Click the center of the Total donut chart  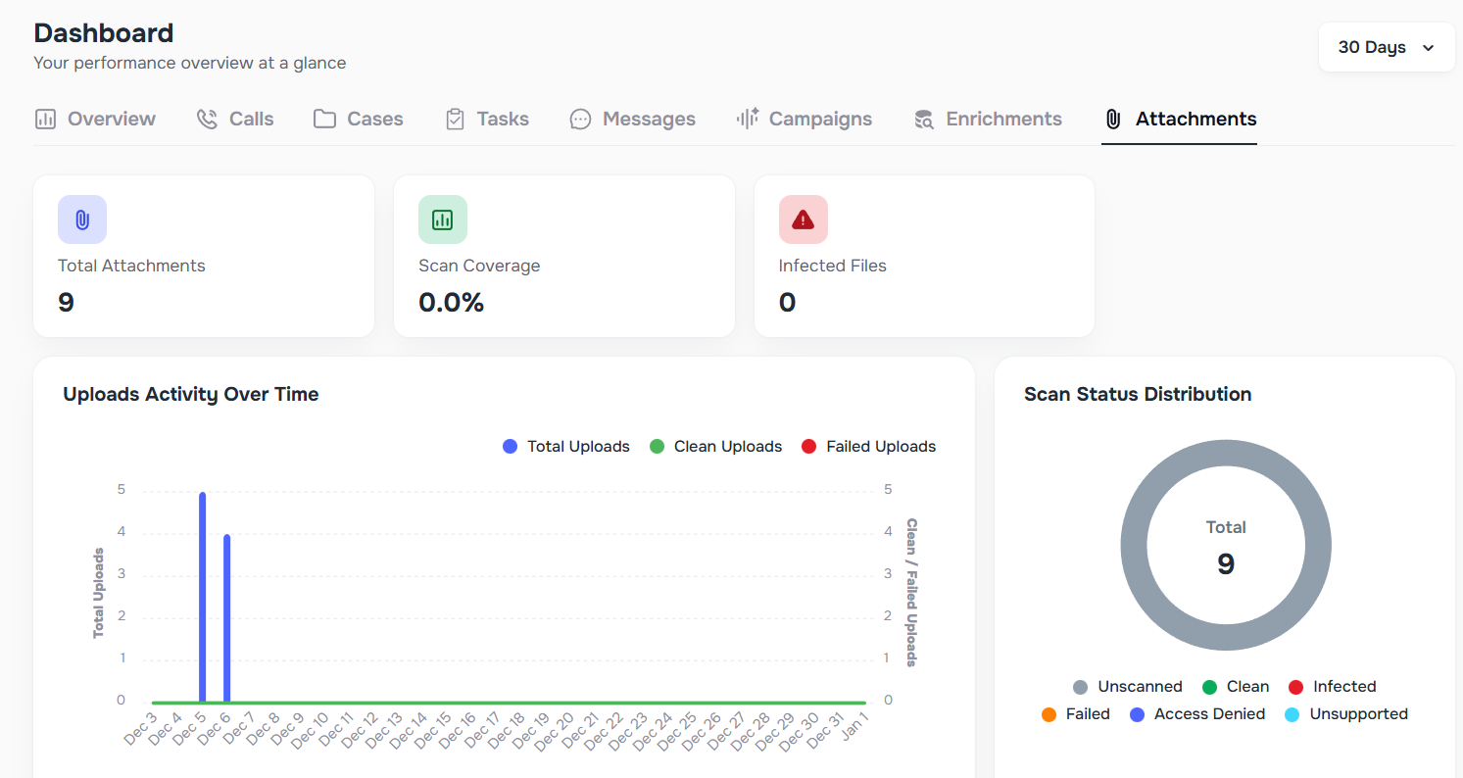coord(1225,546)
